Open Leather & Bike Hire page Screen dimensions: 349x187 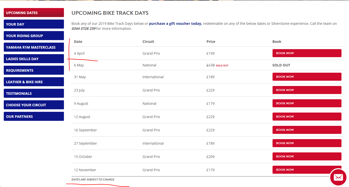[34, 82]
